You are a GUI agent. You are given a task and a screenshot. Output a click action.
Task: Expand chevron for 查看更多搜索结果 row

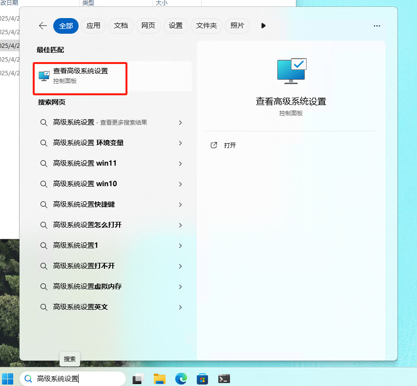pos(180,123)
